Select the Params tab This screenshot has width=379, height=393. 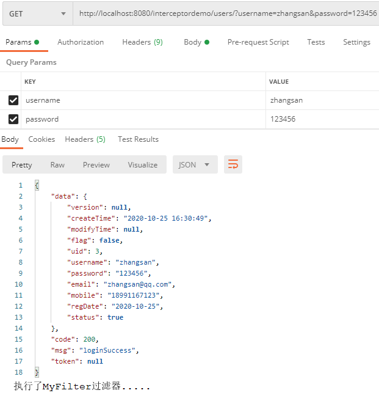click(x=22, y=42)
